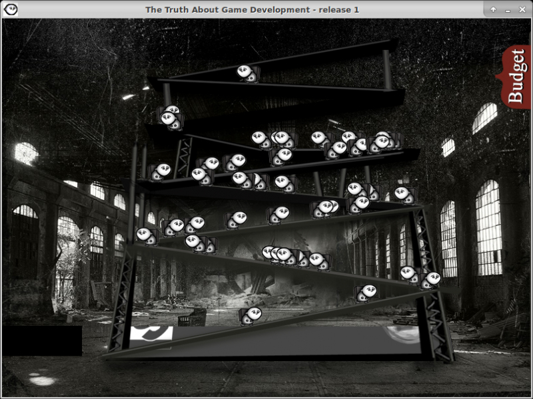Select the rightmost developer under the lamp
Screen dimensions: 533x399
pyautogui.click(x=404, y=194)
